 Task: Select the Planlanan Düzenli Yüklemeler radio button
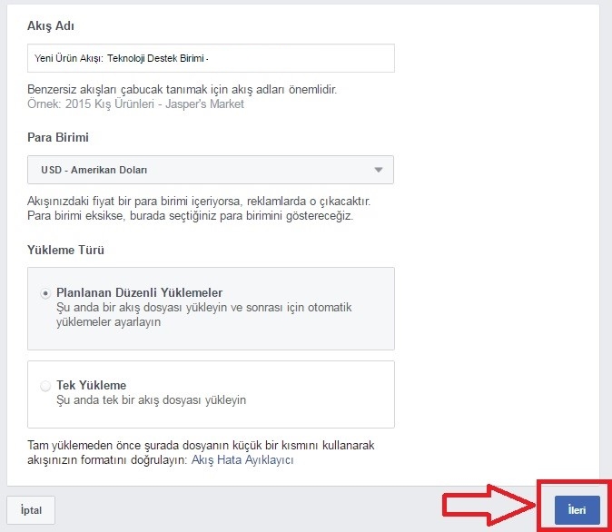pyautogui.click(x=45, y=293)
